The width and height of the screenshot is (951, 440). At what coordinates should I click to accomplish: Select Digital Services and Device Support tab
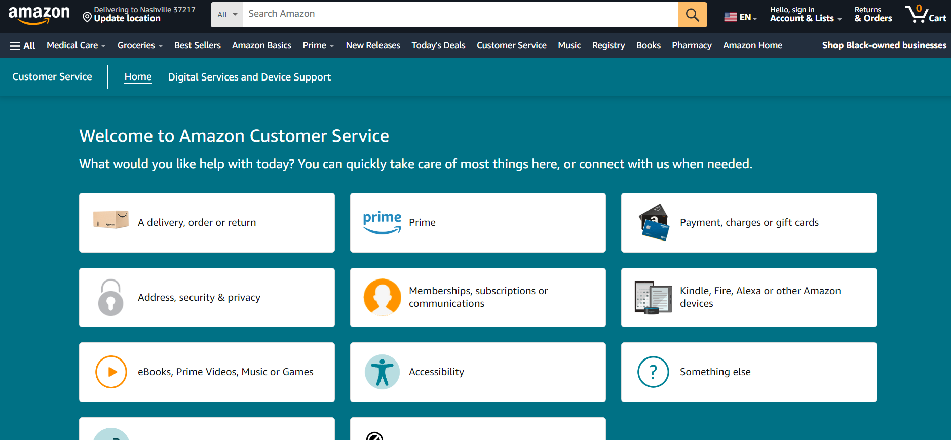tap(249, 77)
